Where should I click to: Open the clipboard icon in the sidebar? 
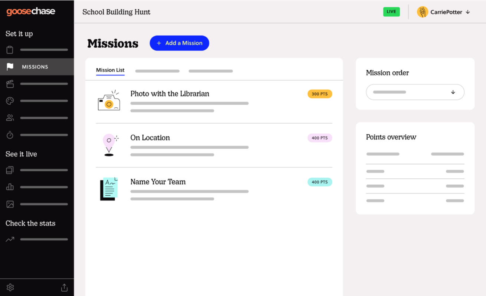10,50
